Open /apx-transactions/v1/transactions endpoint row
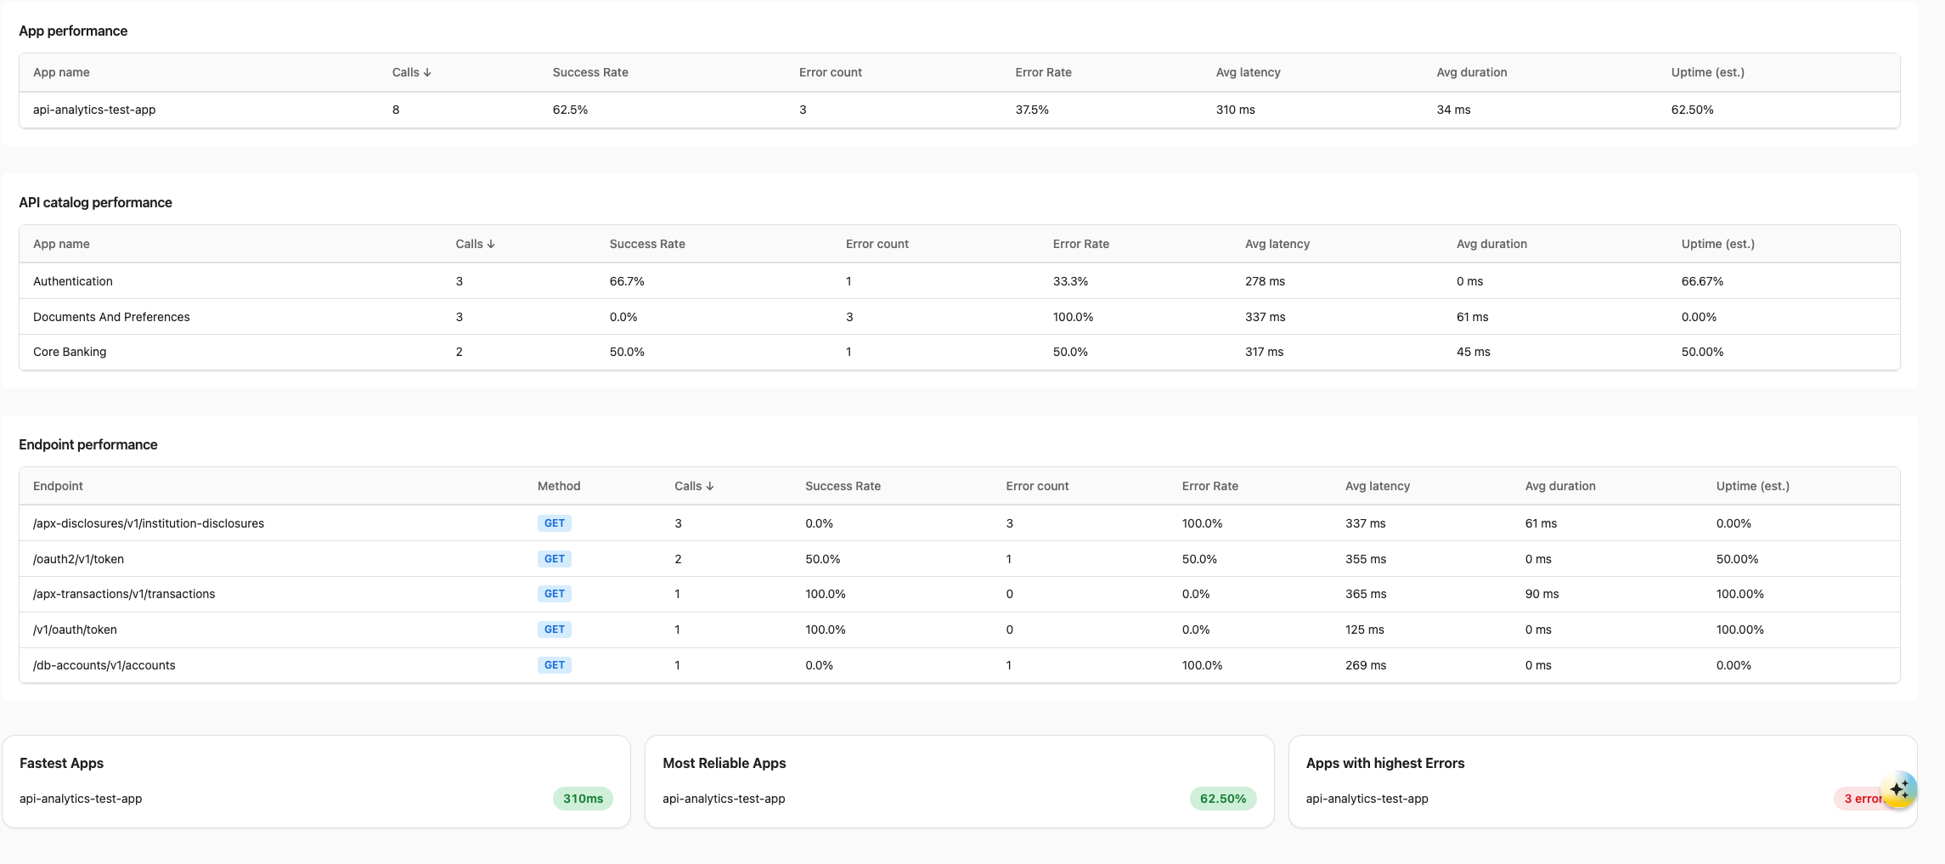The width and height of the screenshot is (1945, 864). [960, 594]
